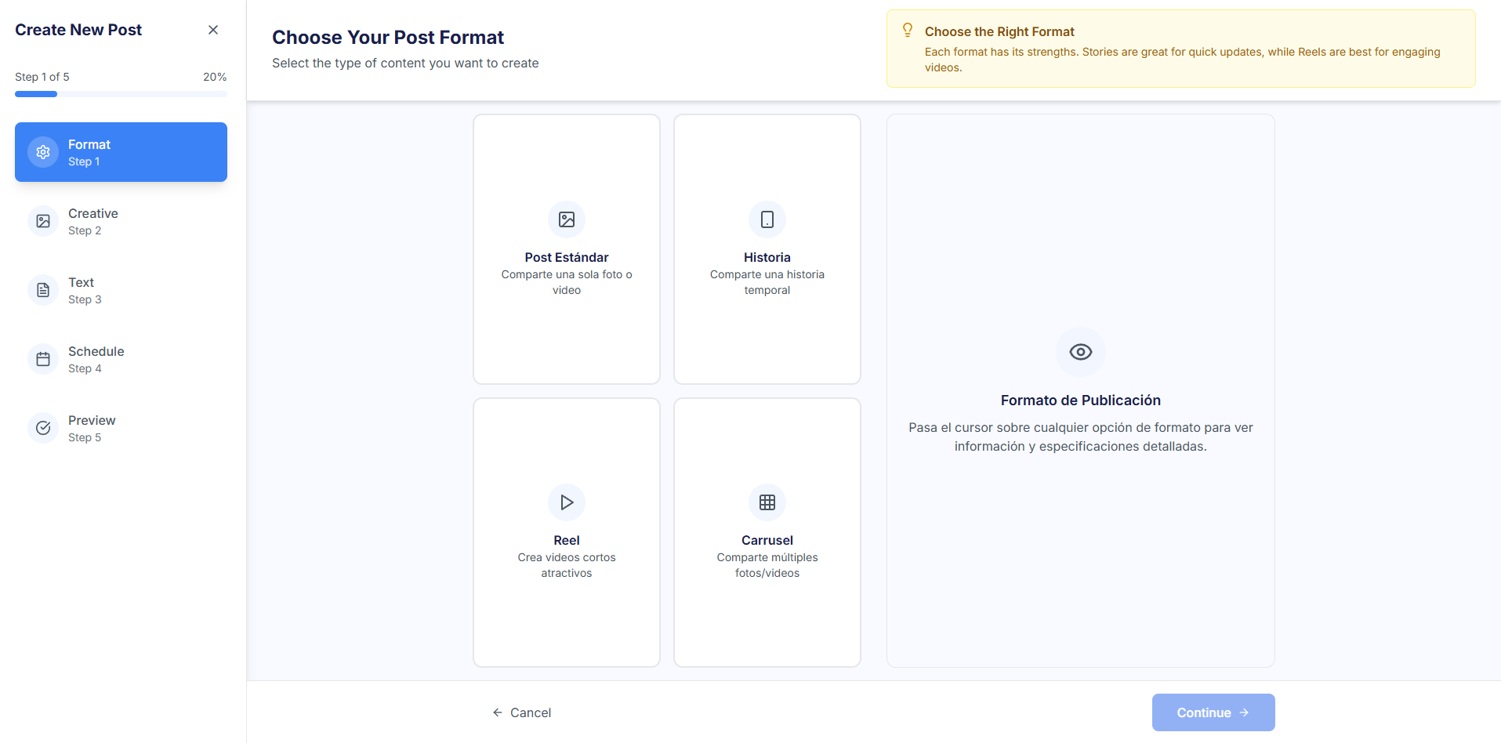Click the checkmark circle icon beside Preview
The image size is (1501, 743).
point(43,428)
